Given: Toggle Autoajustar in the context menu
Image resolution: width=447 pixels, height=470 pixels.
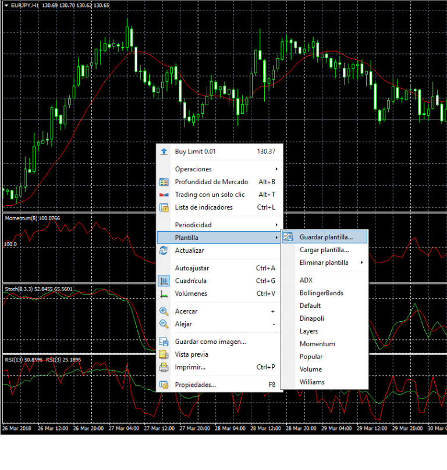Looking at the screenshot, I should 219,268.
